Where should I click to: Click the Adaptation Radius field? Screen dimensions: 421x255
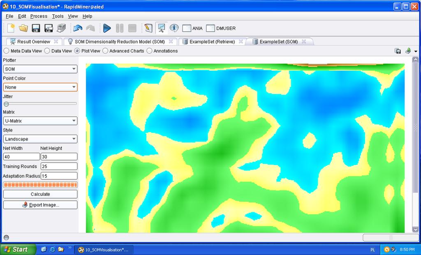(x=59, y=176)
